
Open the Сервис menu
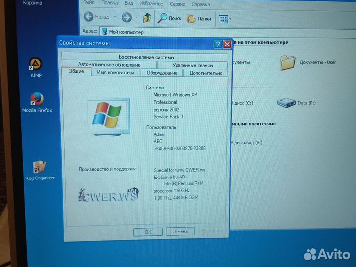pos(177,4)
